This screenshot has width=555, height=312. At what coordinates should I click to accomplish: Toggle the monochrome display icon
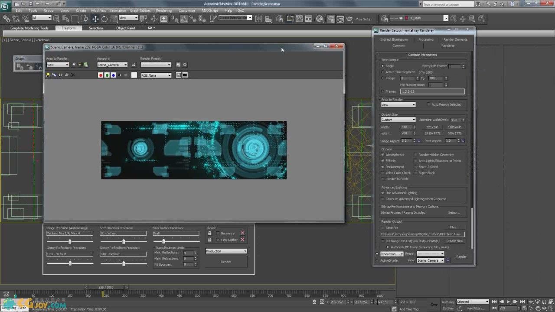(x=120, y=75)
